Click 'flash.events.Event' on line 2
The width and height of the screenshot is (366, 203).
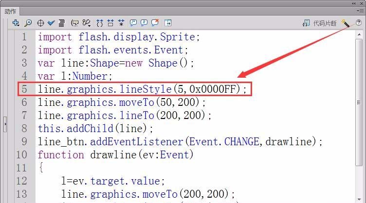pyautogui.click(x=131, y=50)
